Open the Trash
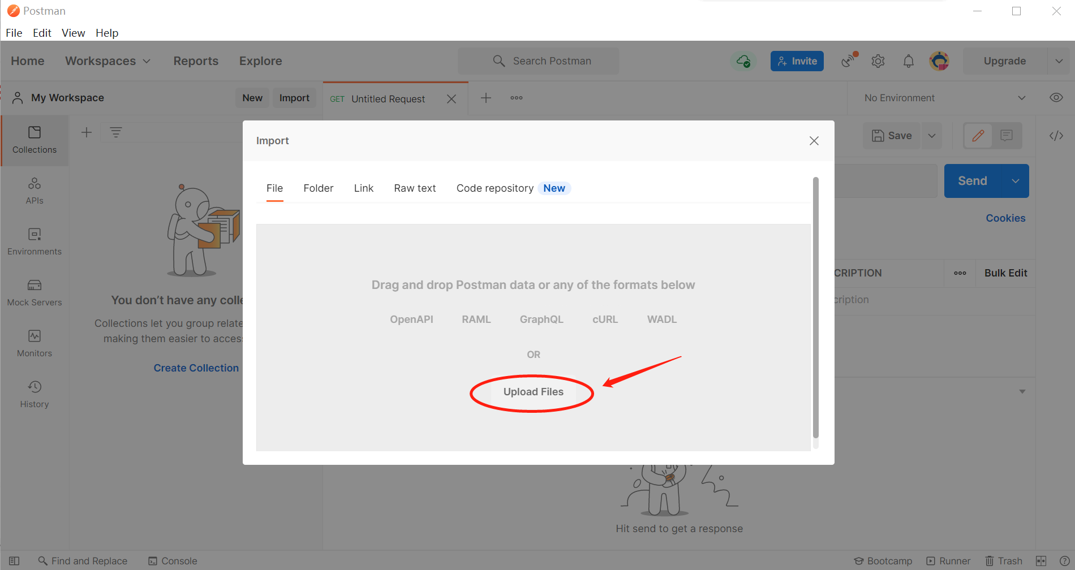This screenshot has height=570, width=1075. point(1004,560)
